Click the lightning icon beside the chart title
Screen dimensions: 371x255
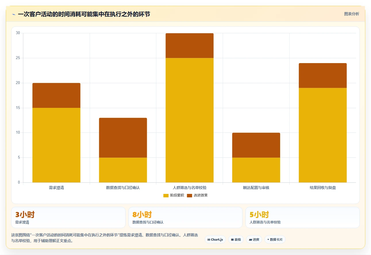tap(14, 14)
